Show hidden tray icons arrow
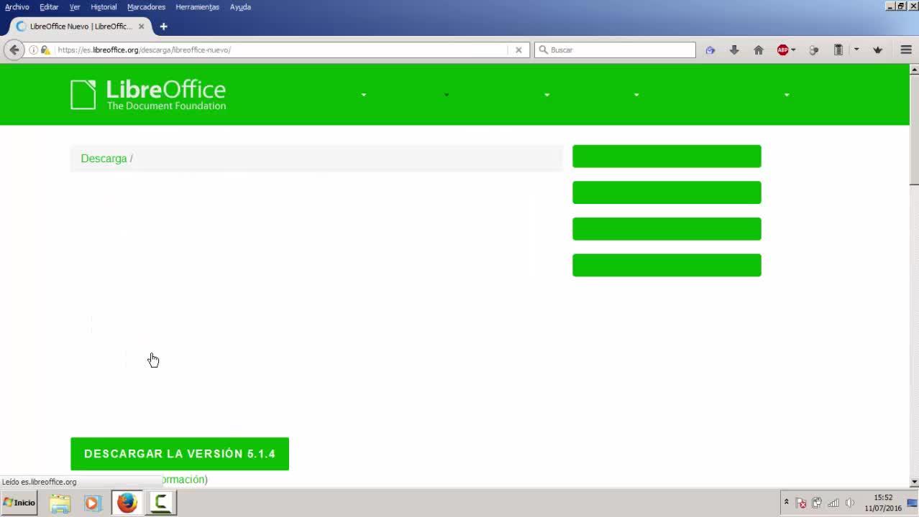The height and width of the screenshot is (517, 919). pyautogui.click(x=786, y=502)
